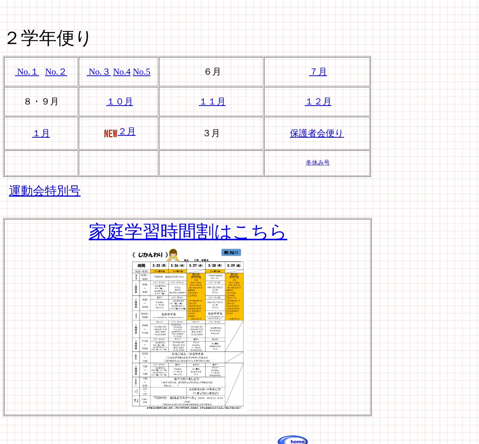Screen dimensions: 479x444
Task: Click the じかんわり timetable thumbnail image
Action: [188, 329]
